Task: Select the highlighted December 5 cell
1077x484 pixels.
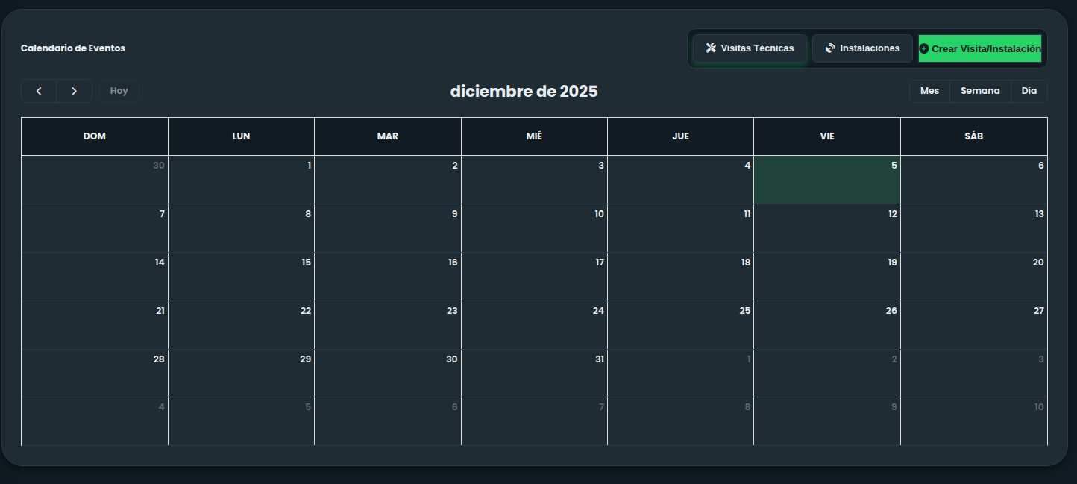Action: tap(826, 180)
